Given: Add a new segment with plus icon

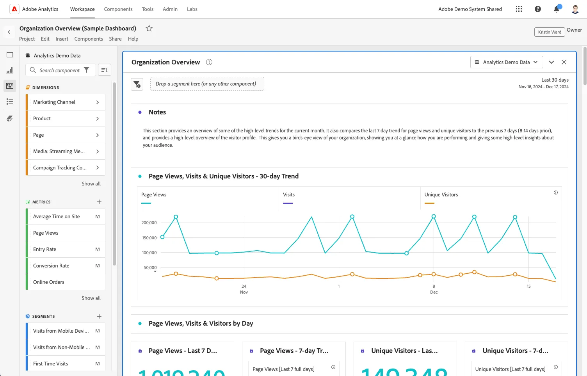Looking at the screenshot, I should click(99, 316).
